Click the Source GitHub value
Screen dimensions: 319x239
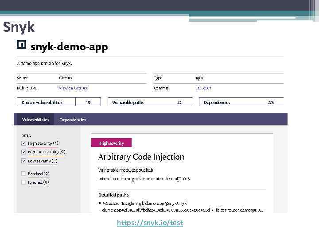click(66, 78)
